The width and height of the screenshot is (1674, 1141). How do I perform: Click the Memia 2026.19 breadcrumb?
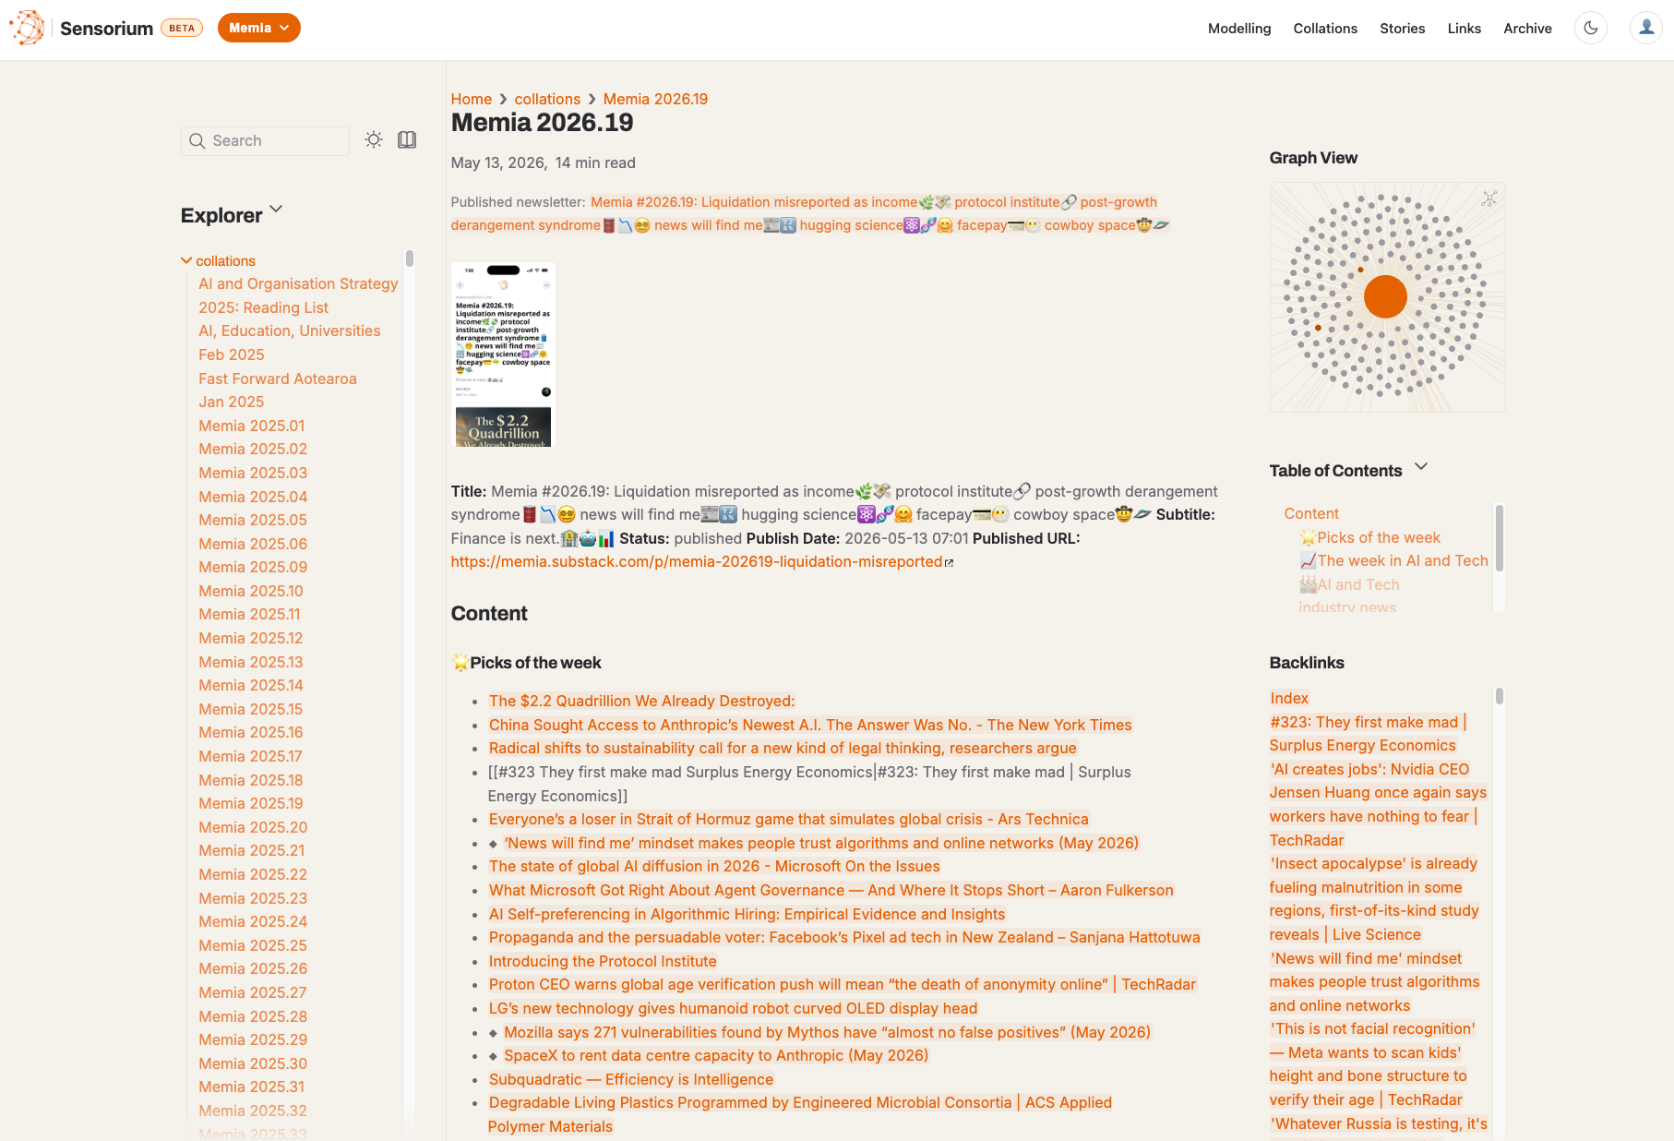pyautogui.click(x=655, y=99)
